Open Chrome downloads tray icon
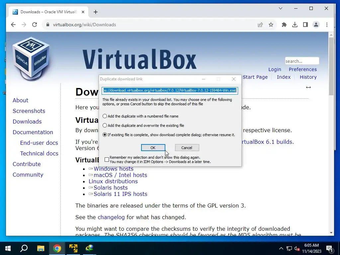The height and width of the screenshot is (255, 340). click(295, 25)
